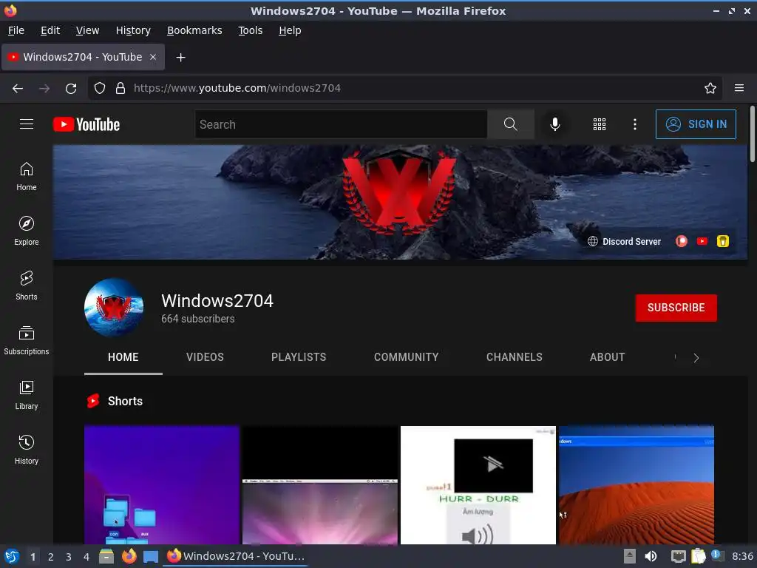The width and height of the screenshot is (757, 568).
Task: Open the Patreon link icon on banner
Action: 681,241
